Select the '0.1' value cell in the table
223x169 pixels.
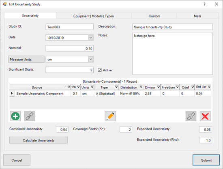click(75, 94)
